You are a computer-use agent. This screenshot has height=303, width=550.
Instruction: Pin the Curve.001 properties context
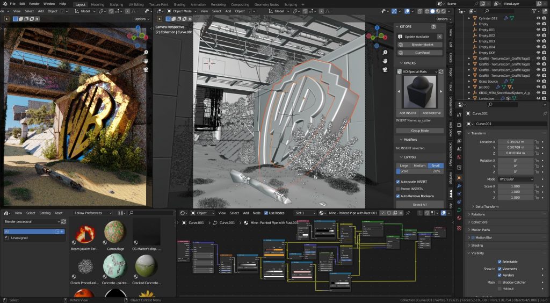pyautogui.click(x=545, y=114)
